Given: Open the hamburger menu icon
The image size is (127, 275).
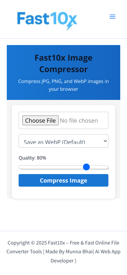Looking at the screenshot, I should 112,17.
